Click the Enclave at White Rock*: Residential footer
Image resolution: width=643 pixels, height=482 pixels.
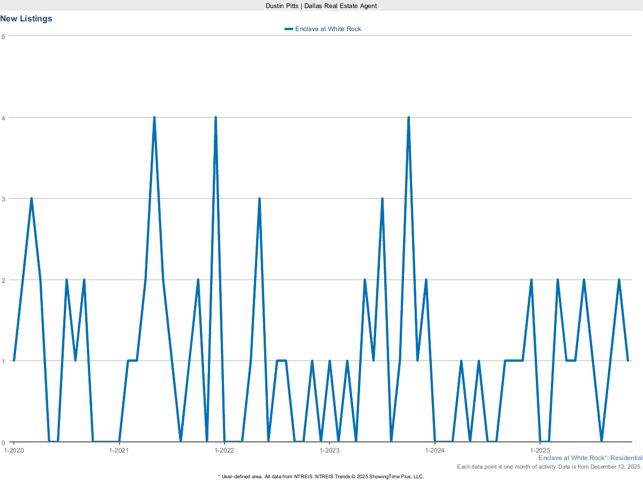click(x=590, y=458)
